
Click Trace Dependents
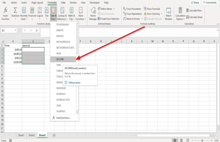point(132,14)
